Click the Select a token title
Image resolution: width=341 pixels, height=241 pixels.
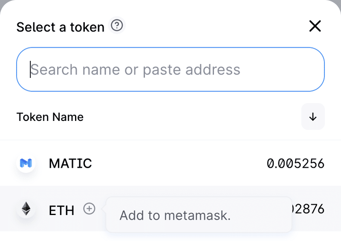[x=61, y=27]
